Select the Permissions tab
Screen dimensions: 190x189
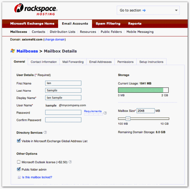pos(125,62)
